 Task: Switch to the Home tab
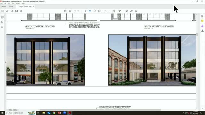click(4, 6)
